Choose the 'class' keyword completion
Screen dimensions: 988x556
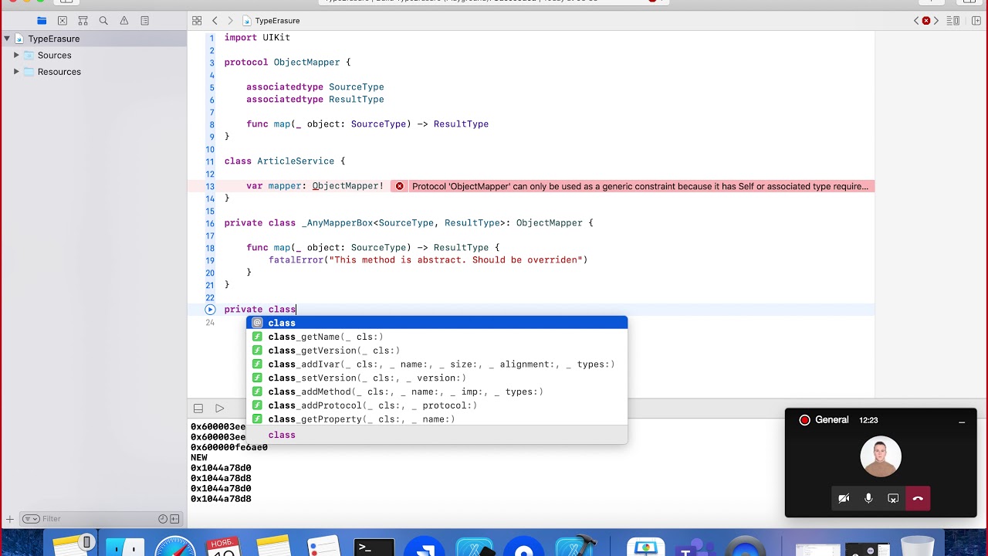coord(437,323)
